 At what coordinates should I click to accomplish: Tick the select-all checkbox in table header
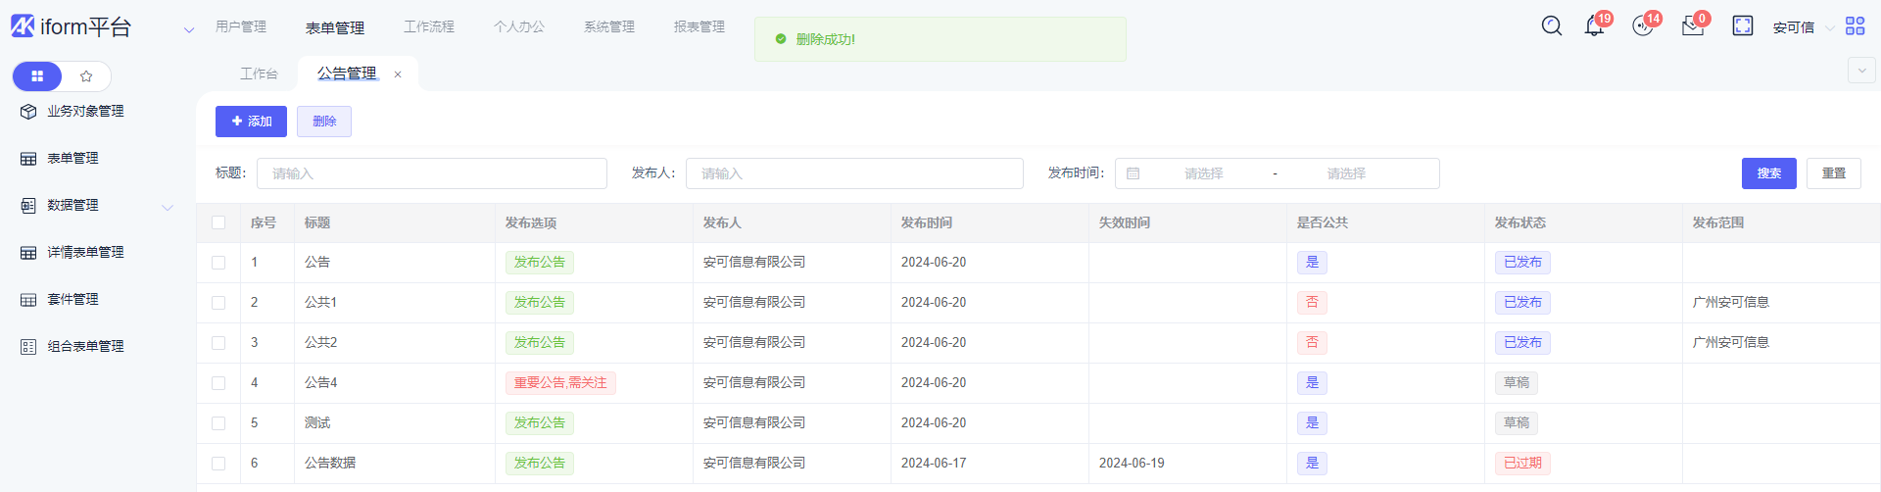coord(218,223)
